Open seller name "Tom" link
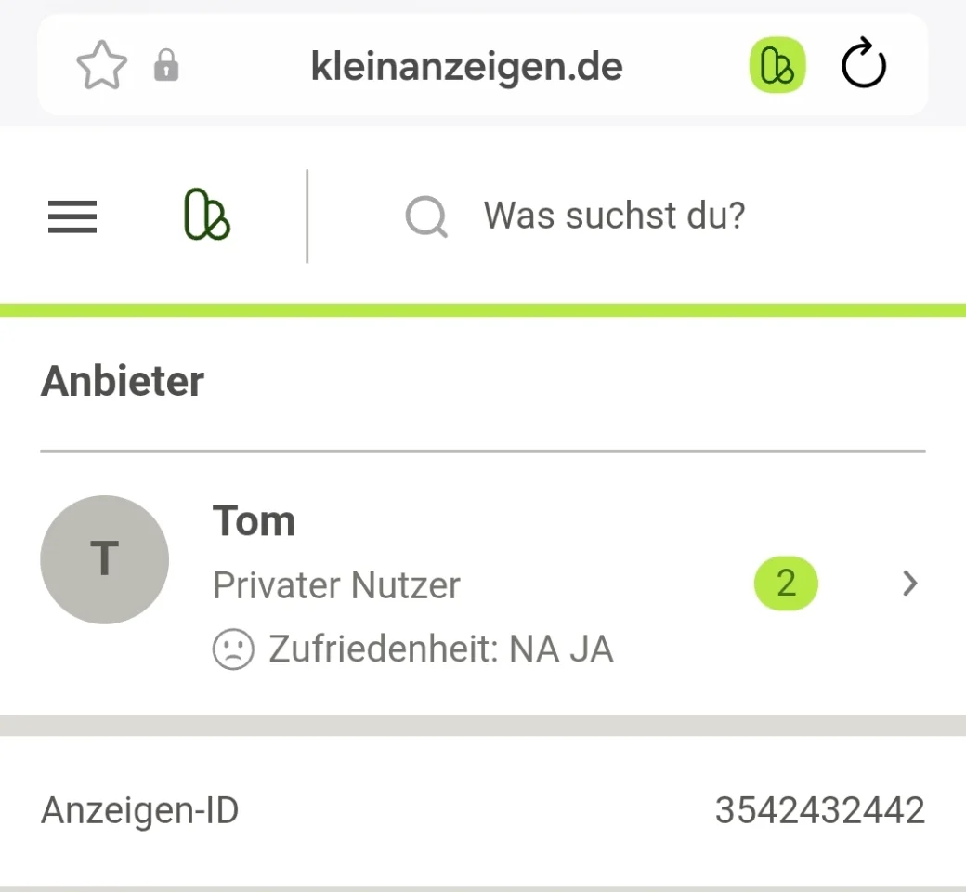 (254, 521)
